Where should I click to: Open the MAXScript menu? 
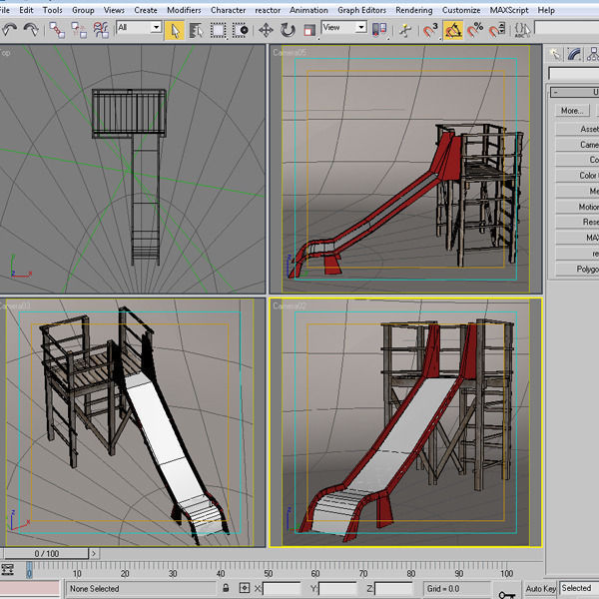tap(509, 10)
